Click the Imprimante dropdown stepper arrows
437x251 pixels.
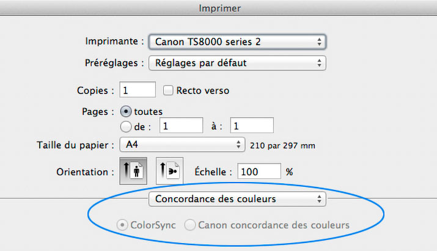click(320, 42)
